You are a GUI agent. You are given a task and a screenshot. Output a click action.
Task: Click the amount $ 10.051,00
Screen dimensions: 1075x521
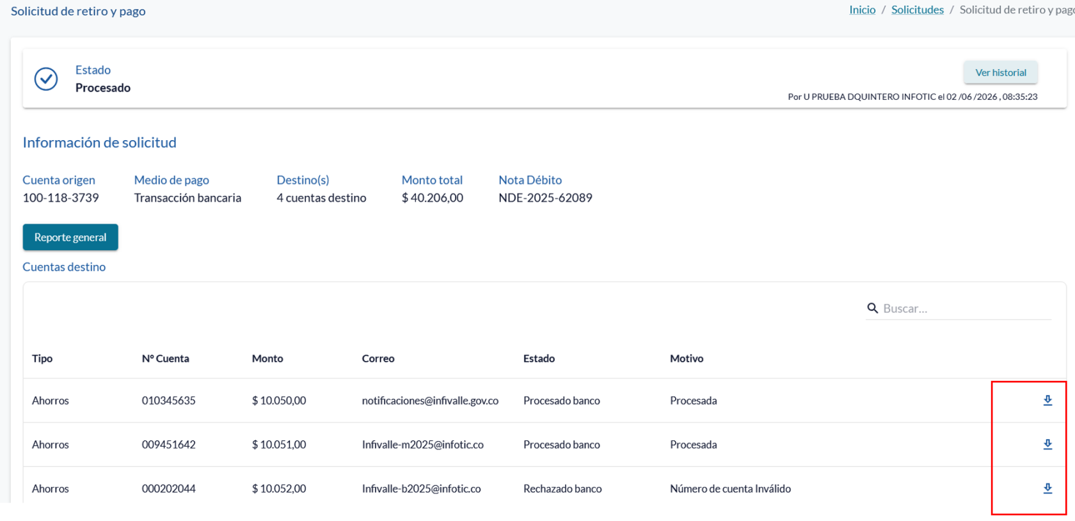click(x=279, y=445)
